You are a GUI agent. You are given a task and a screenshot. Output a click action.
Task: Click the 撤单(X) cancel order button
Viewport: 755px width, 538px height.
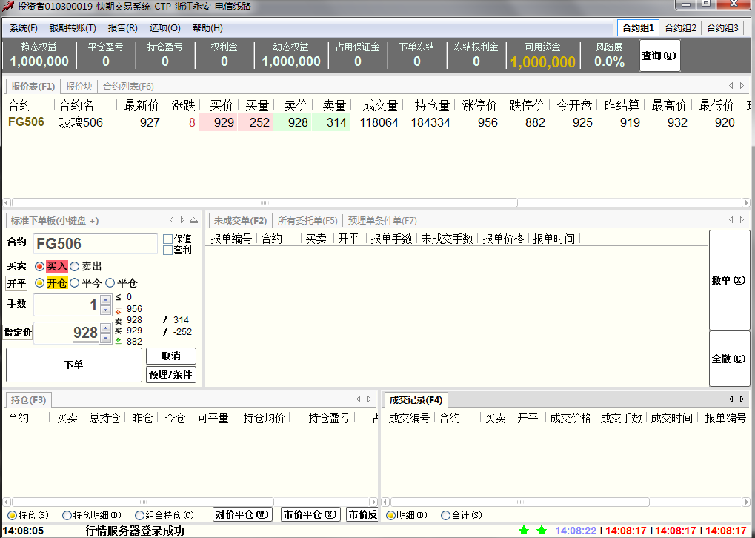pyautogui.click(x=729, y=280)
